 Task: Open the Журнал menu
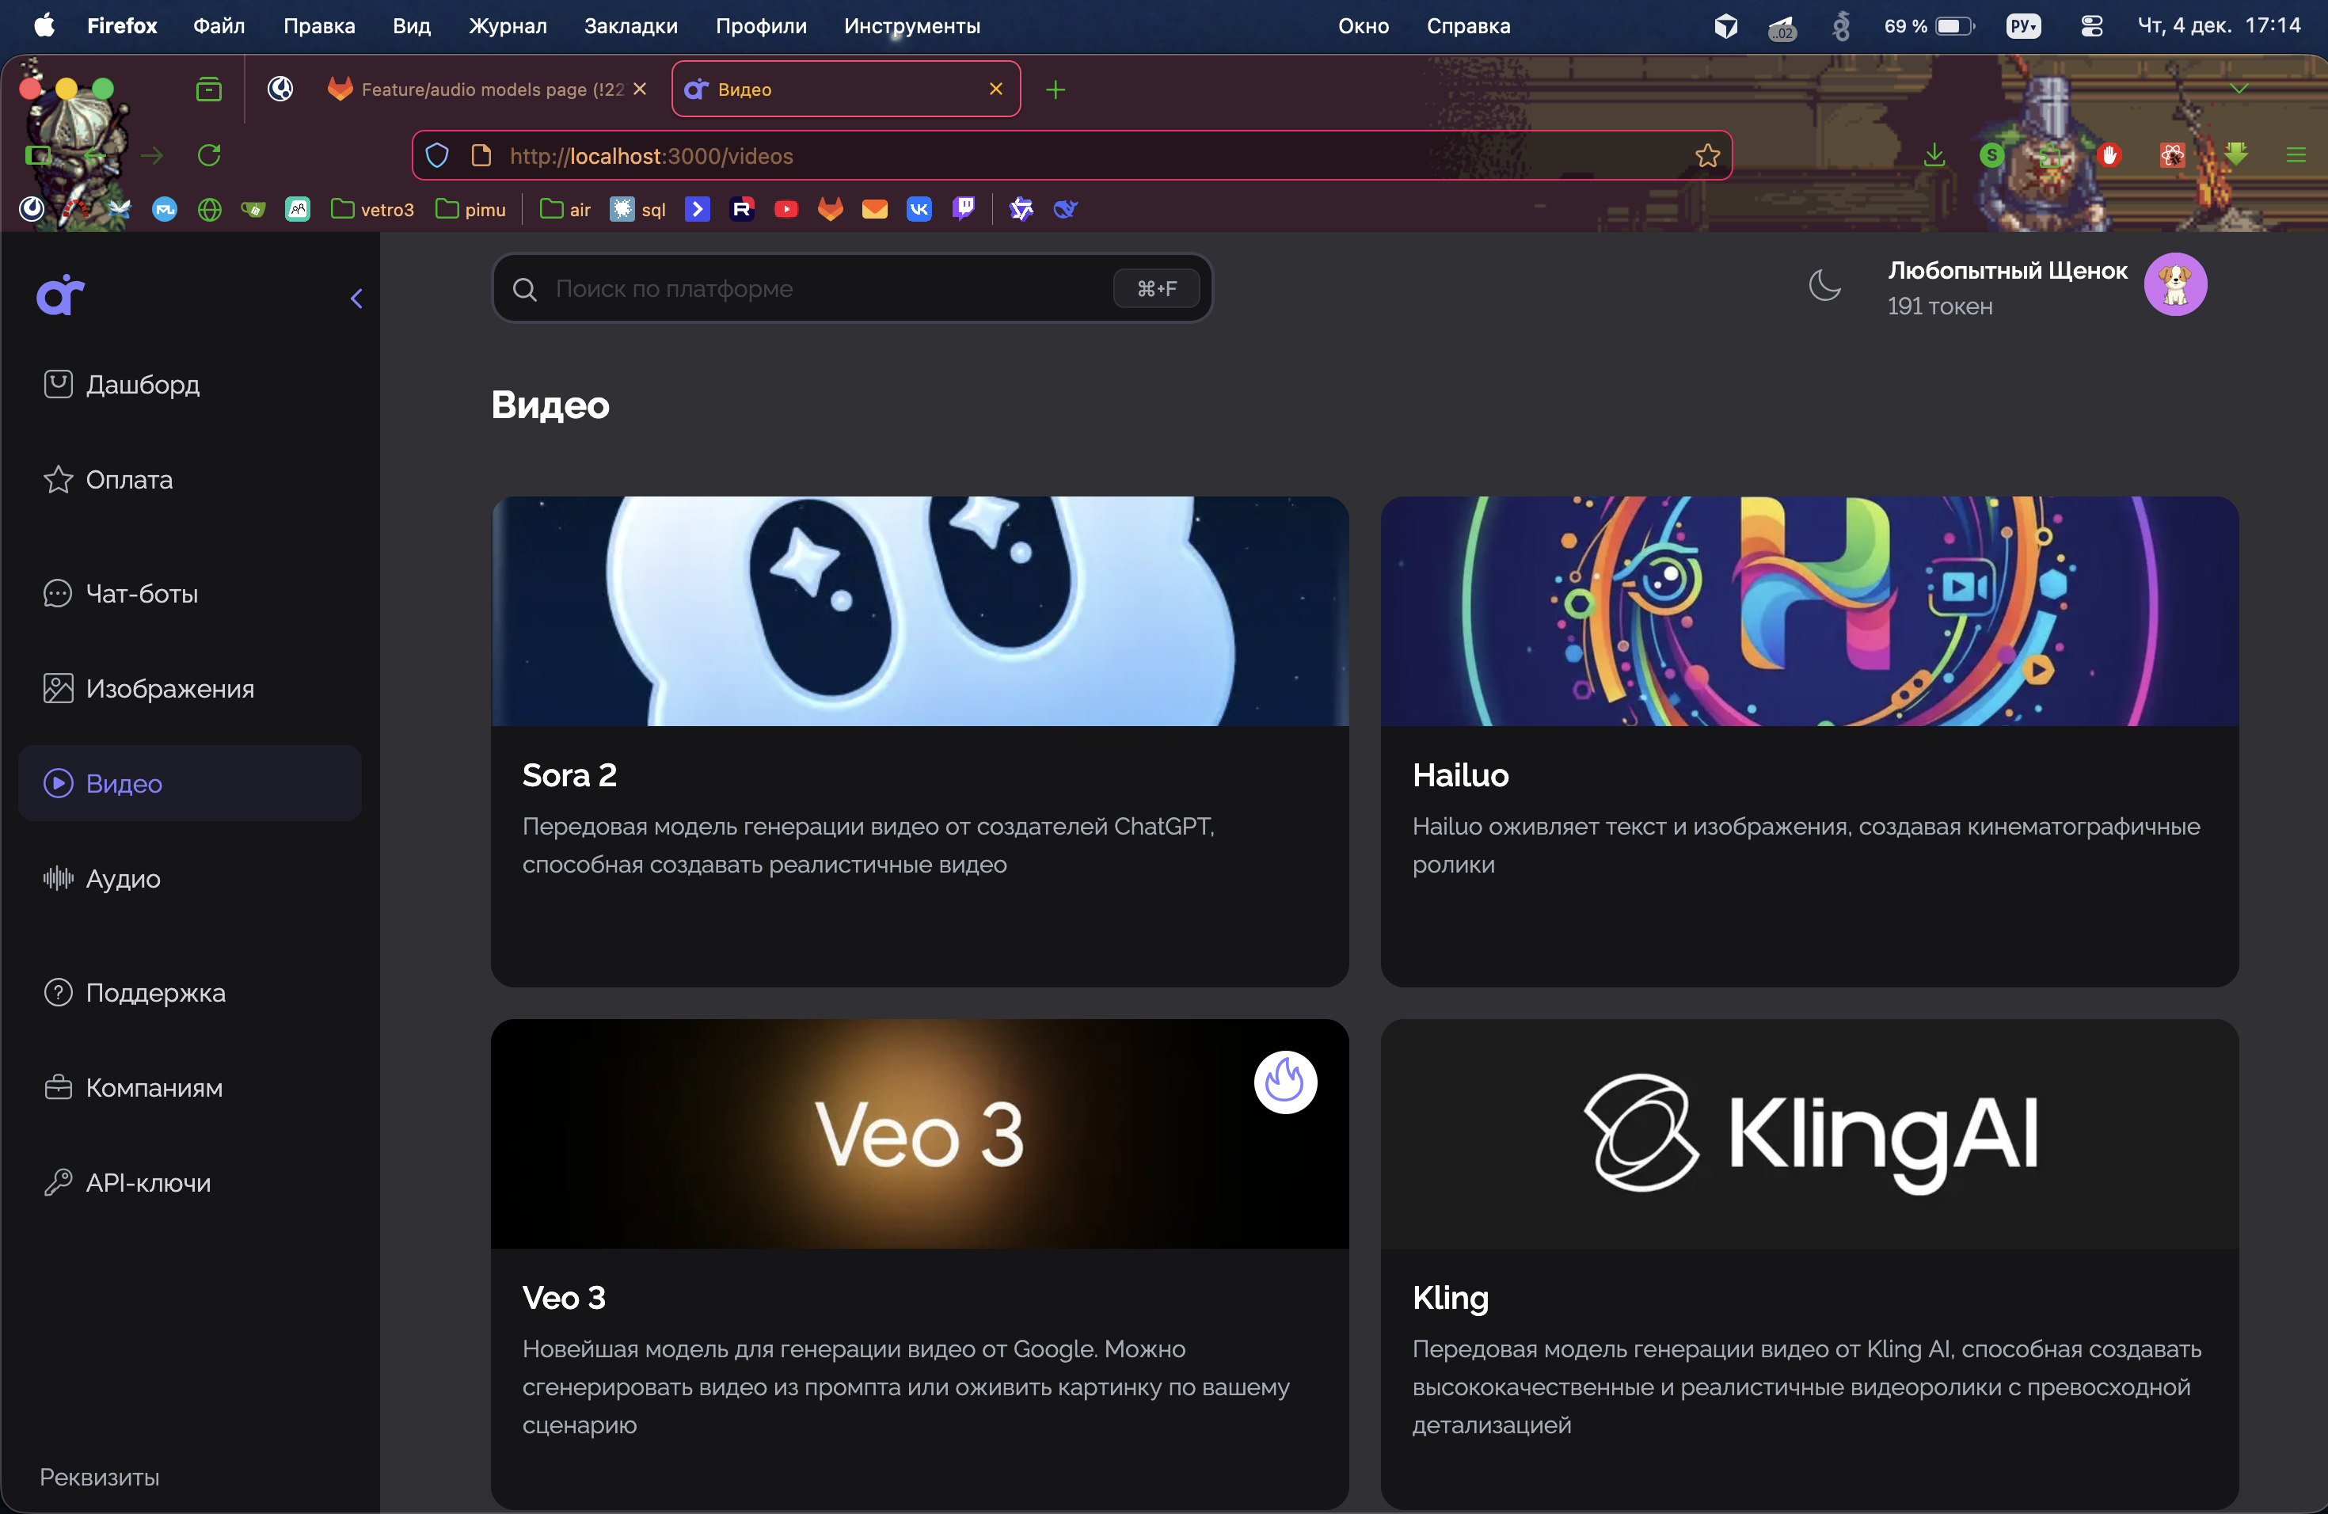click(508, 26)
